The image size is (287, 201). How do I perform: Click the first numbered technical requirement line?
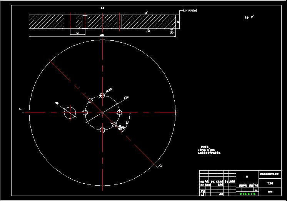(206, 150)
